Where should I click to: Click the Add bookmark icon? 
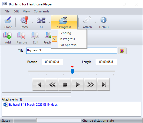pos(7,35)
